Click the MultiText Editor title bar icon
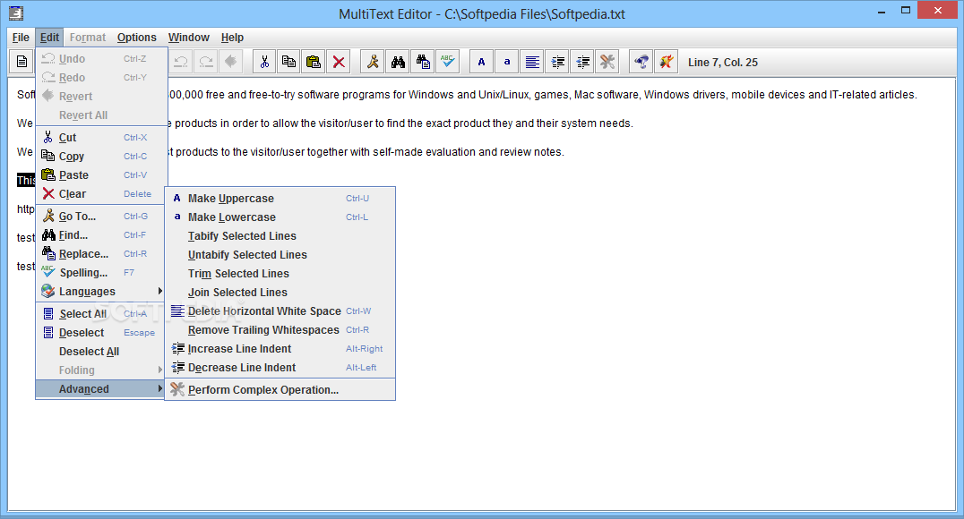 pyautogui.click(x=17, y=13)
